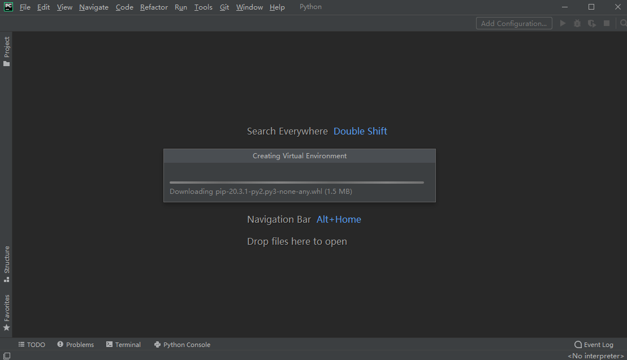
Task: Click the Run with Coverage icon
Action: pyautogui.click(x=592, y=23)
